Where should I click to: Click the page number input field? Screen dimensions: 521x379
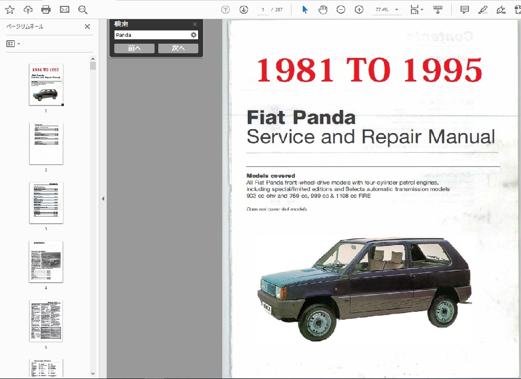(x=262, y=10)
